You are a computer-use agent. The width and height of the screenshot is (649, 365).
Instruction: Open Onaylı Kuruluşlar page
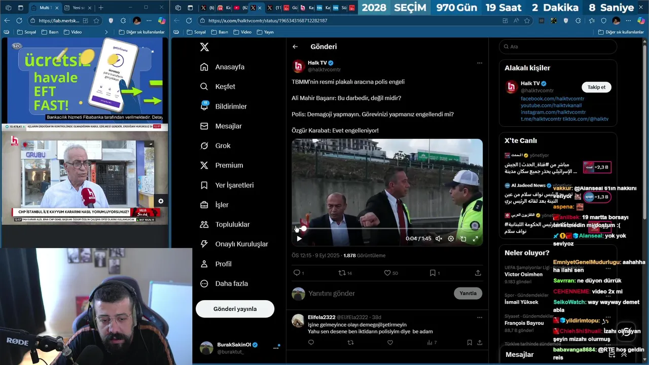pos(234,244)
